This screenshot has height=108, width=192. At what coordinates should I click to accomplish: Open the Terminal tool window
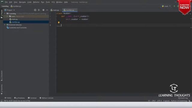(x=32, y=98)
